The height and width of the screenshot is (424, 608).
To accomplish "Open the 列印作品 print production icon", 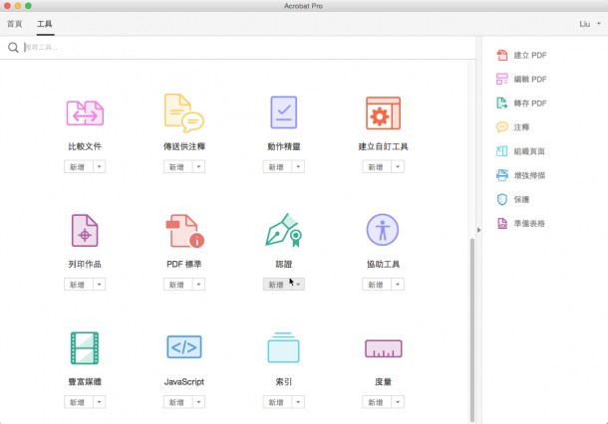I will 85,231.
